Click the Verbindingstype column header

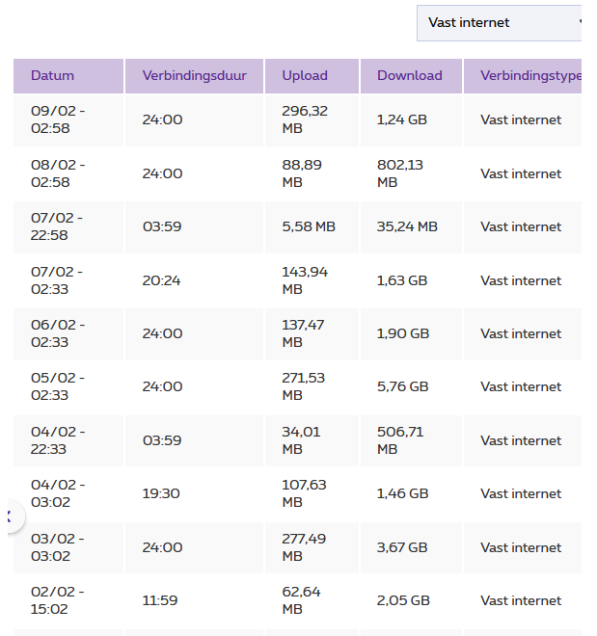coord(529,76)
